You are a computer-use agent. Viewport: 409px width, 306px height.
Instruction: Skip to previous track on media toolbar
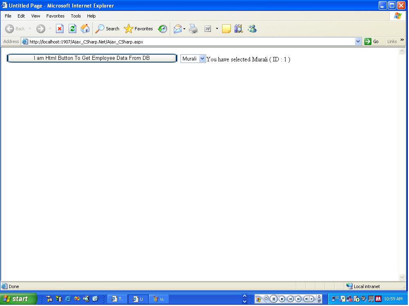[290, 299]
